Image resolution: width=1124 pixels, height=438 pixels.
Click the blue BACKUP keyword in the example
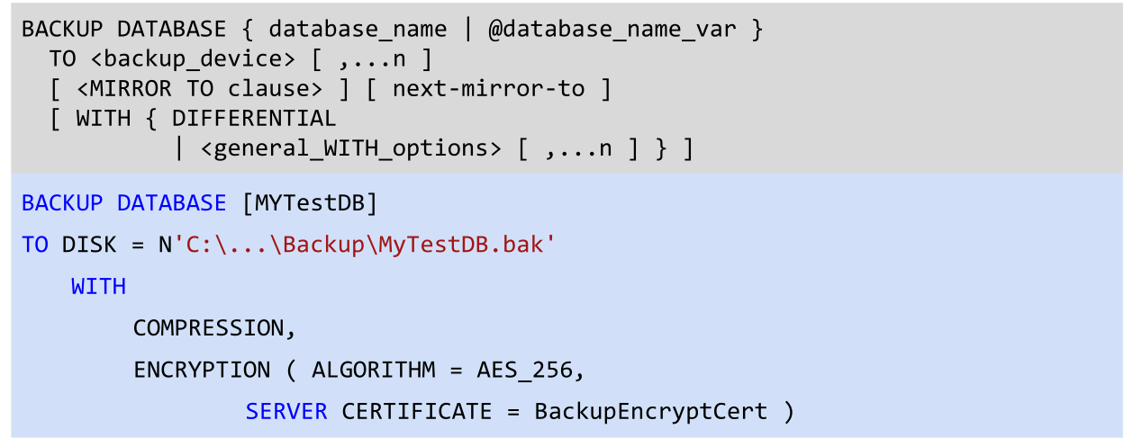(62, 203)
